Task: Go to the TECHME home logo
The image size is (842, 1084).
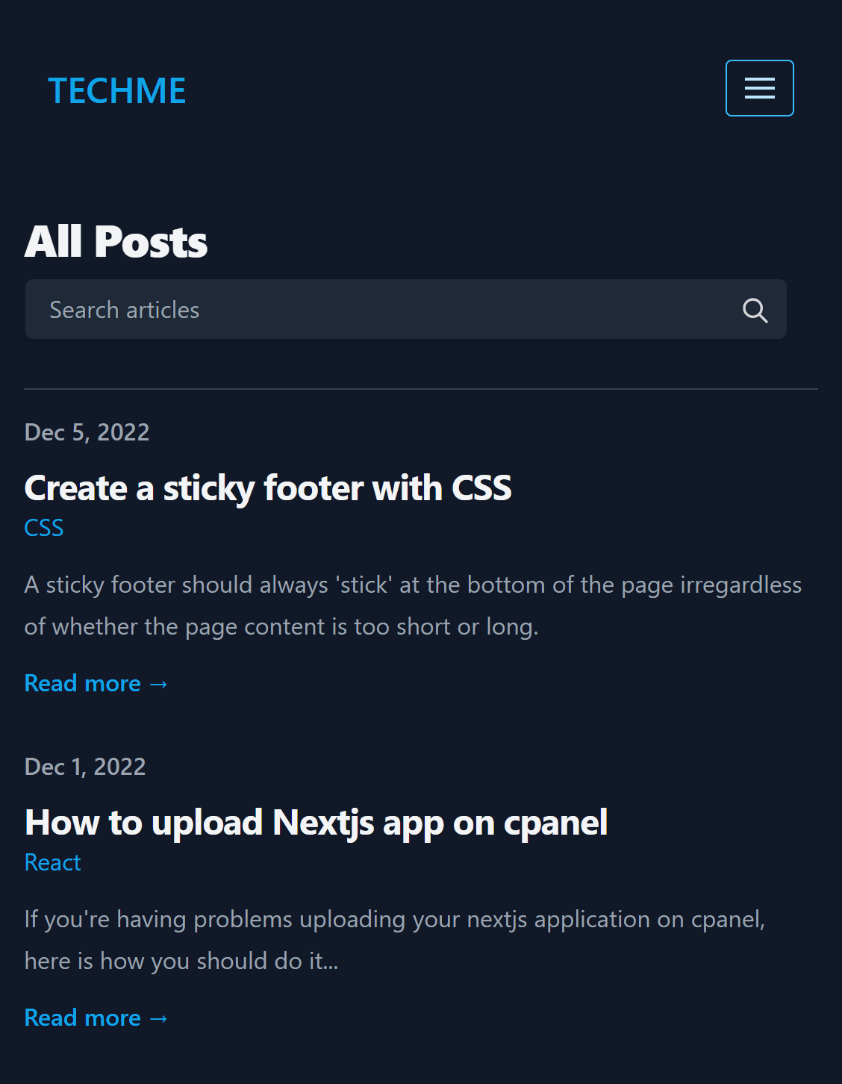Action: point(117,91)
